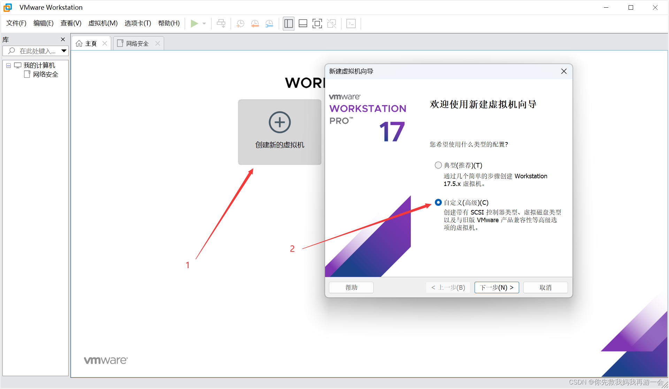Maximize the VMware Workstation window
This screenshot has width=669, height=389.
(x=631, y=7)
